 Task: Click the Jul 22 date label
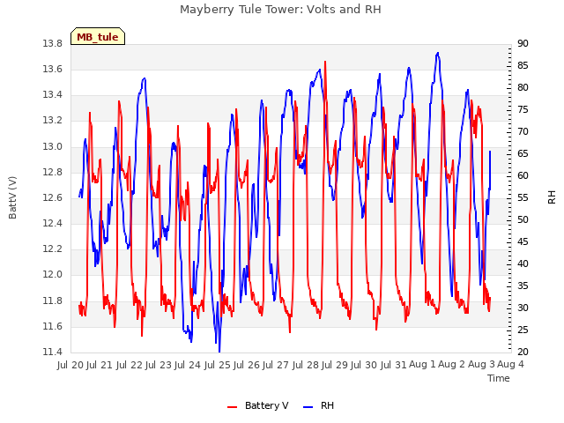(x=130, y=365)
